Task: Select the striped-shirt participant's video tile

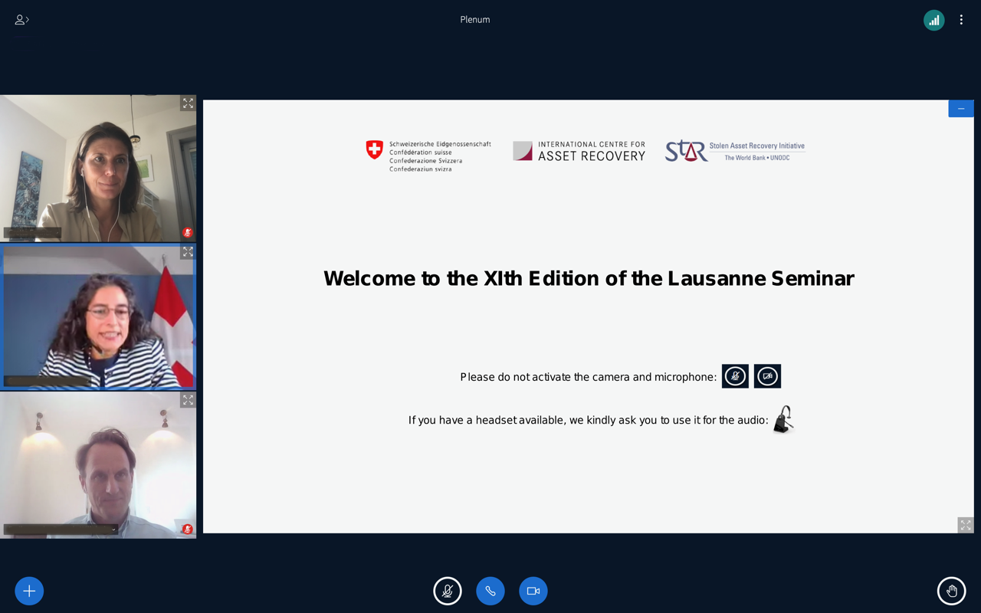Action: (98, 316)
